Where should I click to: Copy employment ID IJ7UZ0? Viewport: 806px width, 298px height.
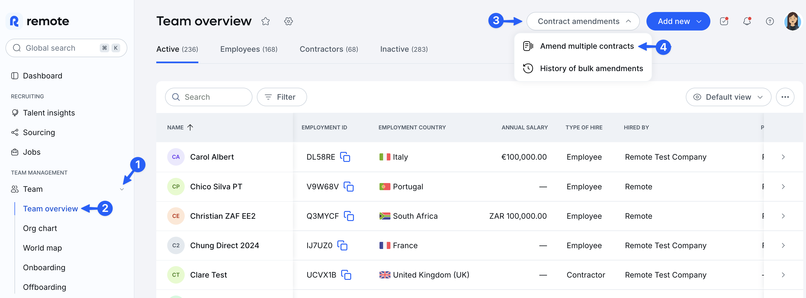click(342, 246)
